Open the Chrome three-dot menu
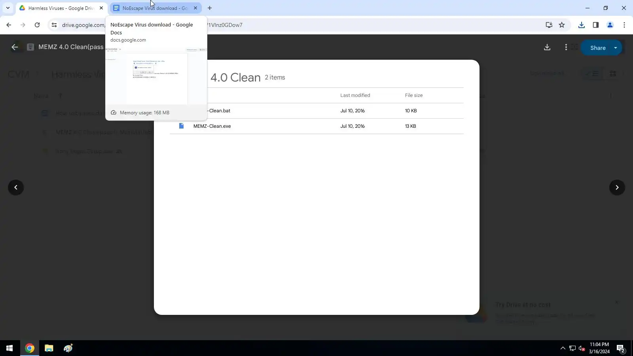The height and width of the screenshot is (356, 633). pos(624,25)
